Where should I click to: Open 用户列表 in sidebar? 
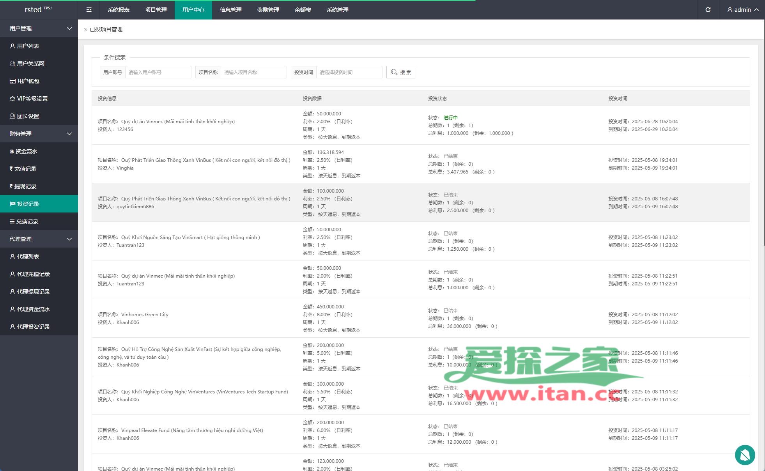tap(39, 46)
